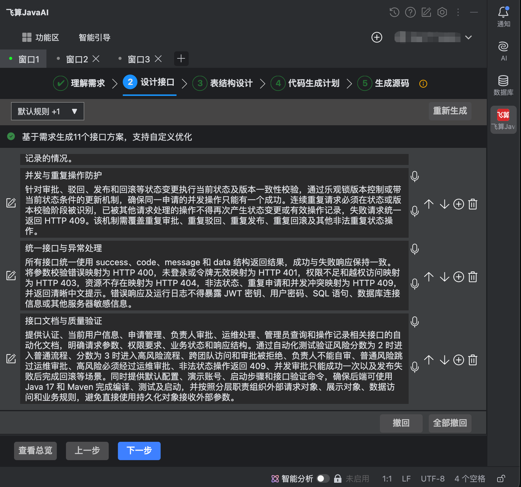Open settings hexagon icon
521x487 pixels.
pos(442,12)
